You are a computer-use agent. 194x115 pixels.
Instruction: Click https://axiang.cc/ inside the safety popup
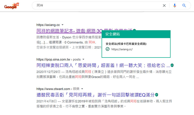(x=122, y=49)
